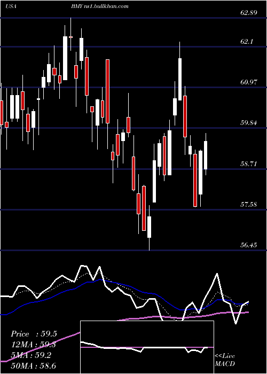Click the last white candlestick on the right
This screenshot has height=374, width=267.
point(206,154)
